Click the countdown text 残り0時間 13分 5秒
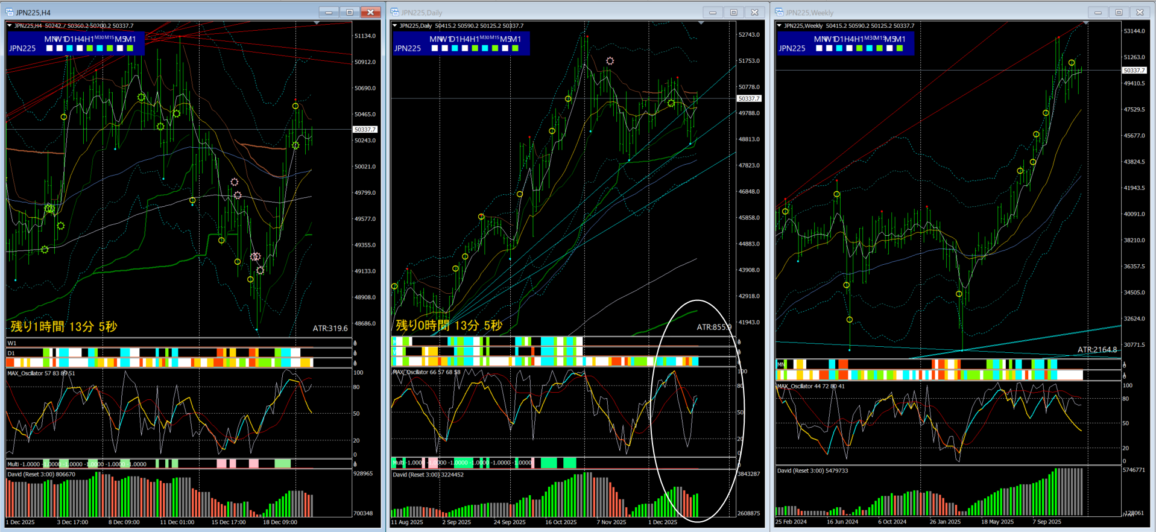 coord(449,325)
